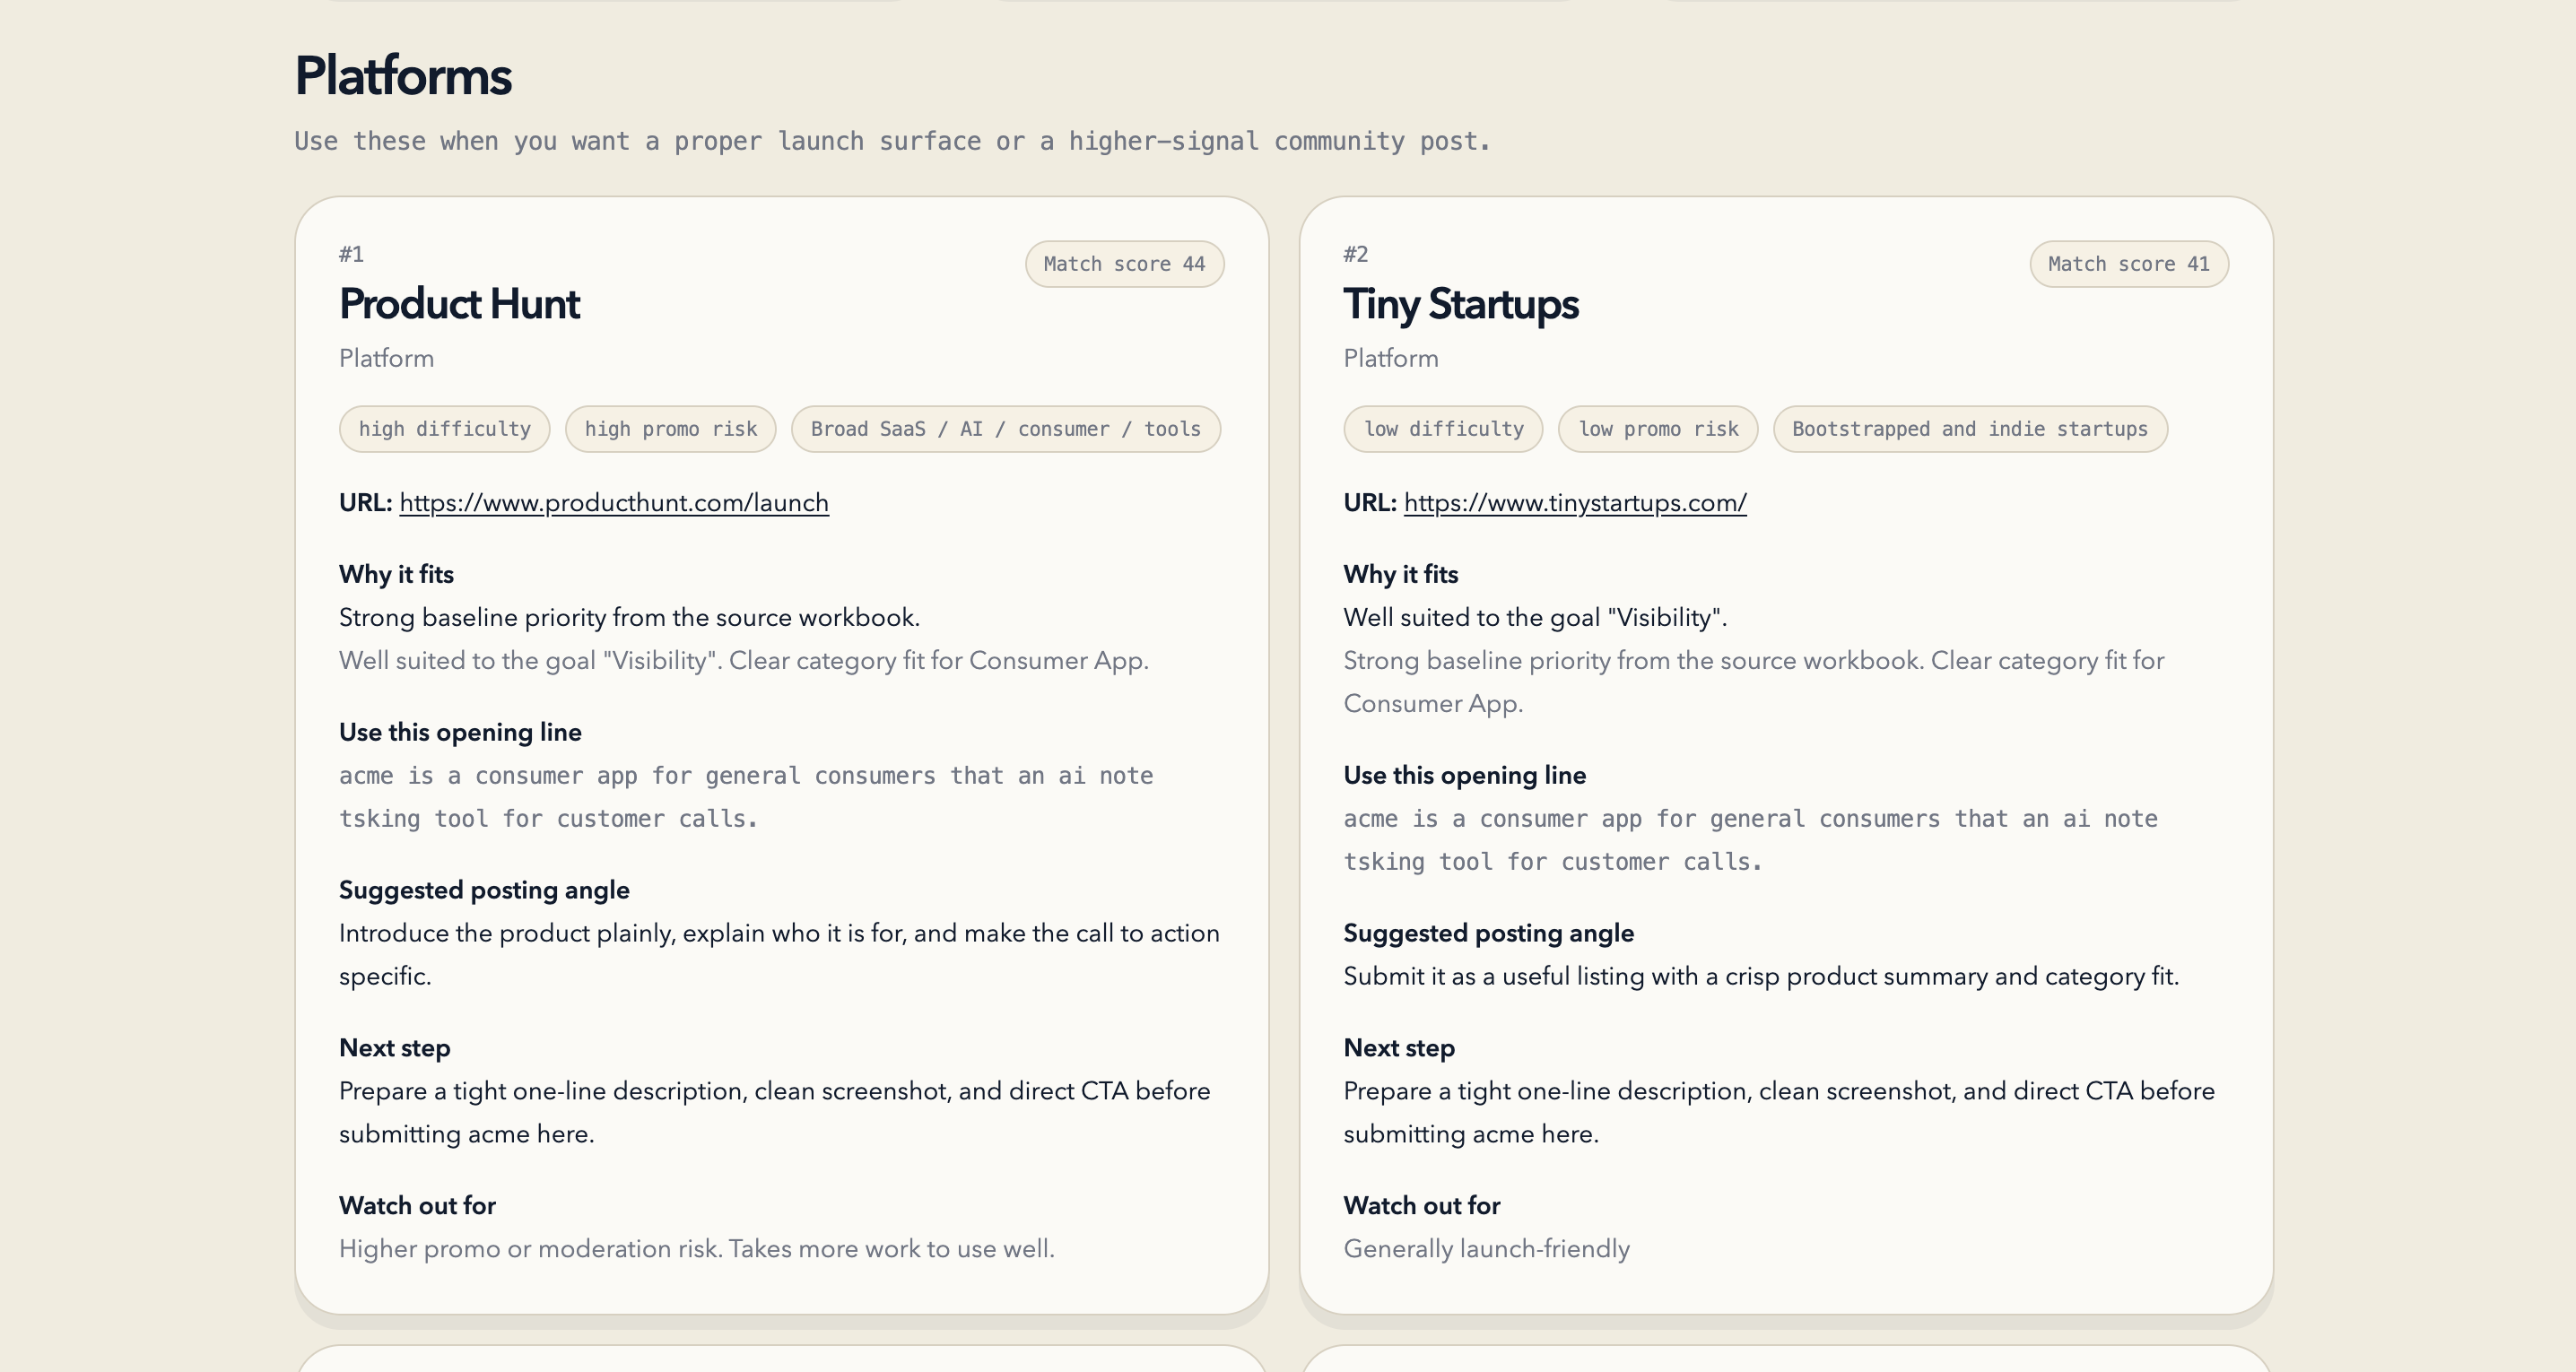Select the high promo risk tag
2576x1372 pixels.
pos(670,429)
